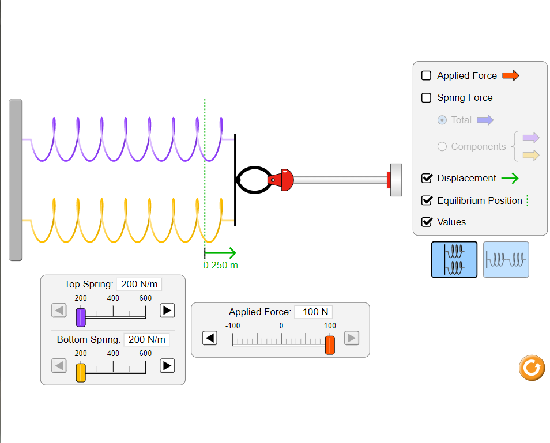Click the -100 label on Applied Force slider
This screenshot has width=550, height=443.
(x=232, y=325)
